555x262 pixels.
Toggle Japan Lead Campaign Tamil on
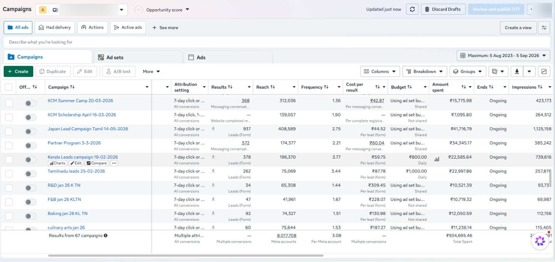click(31, 131)
